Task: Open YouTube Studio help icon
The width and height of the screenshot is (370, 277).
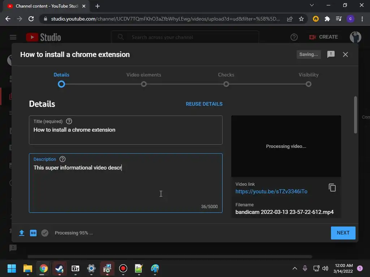Action: 294,37
